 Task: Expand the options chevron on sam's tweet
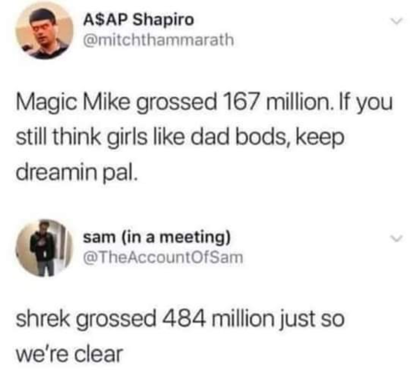coord(396,238)
